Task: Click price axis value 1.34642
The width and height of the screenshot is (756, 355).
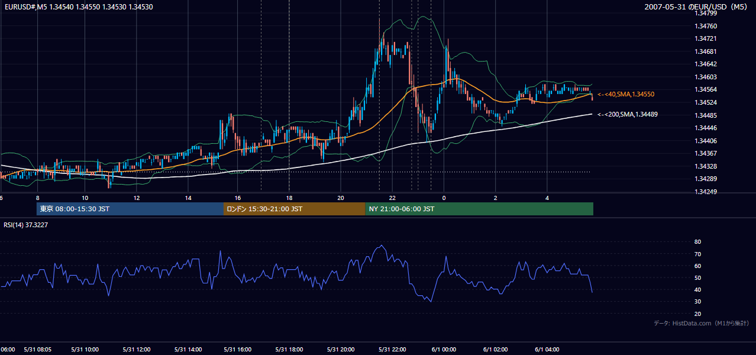Action: coord(705,64)
